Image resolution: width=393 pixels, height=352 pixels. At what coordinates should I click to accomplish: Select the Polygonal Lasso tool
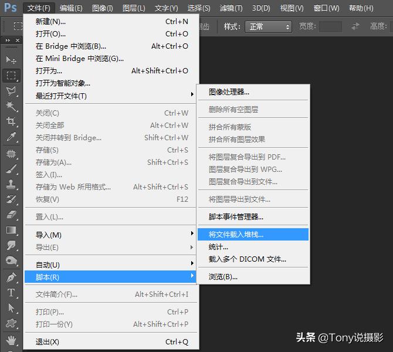click(x=11, y=91)
